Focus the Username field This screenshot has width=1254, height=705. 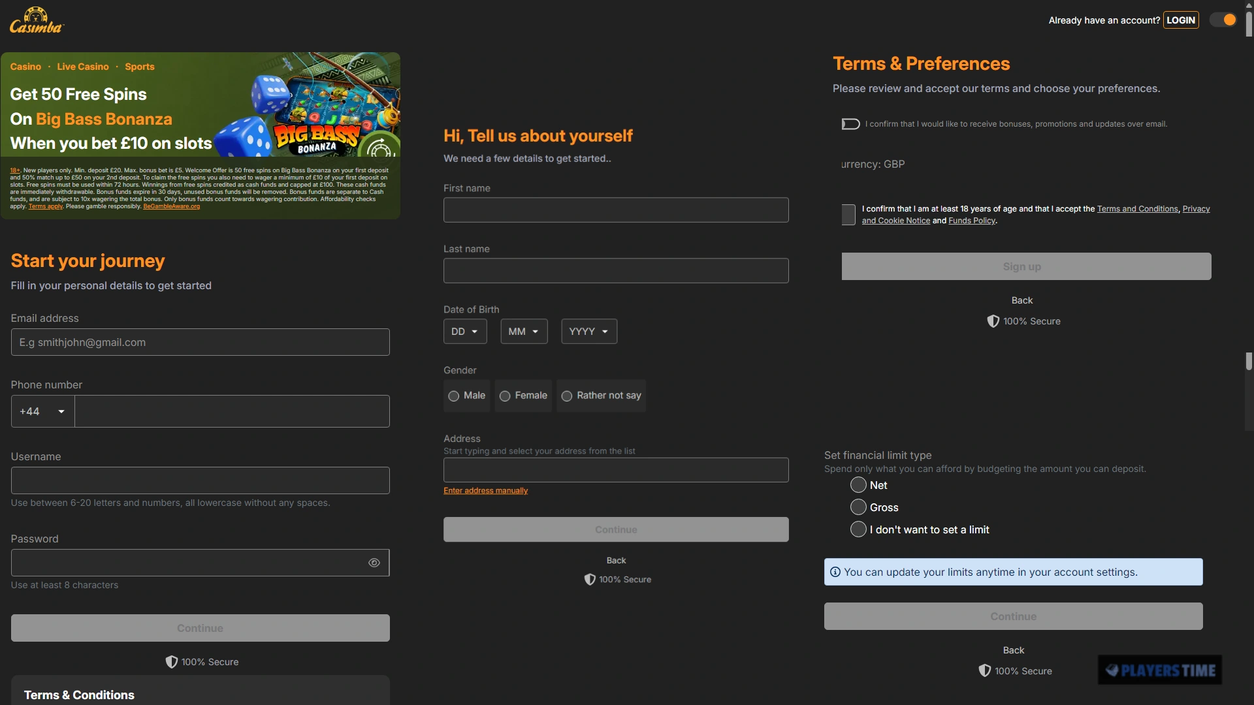[201, 480]
